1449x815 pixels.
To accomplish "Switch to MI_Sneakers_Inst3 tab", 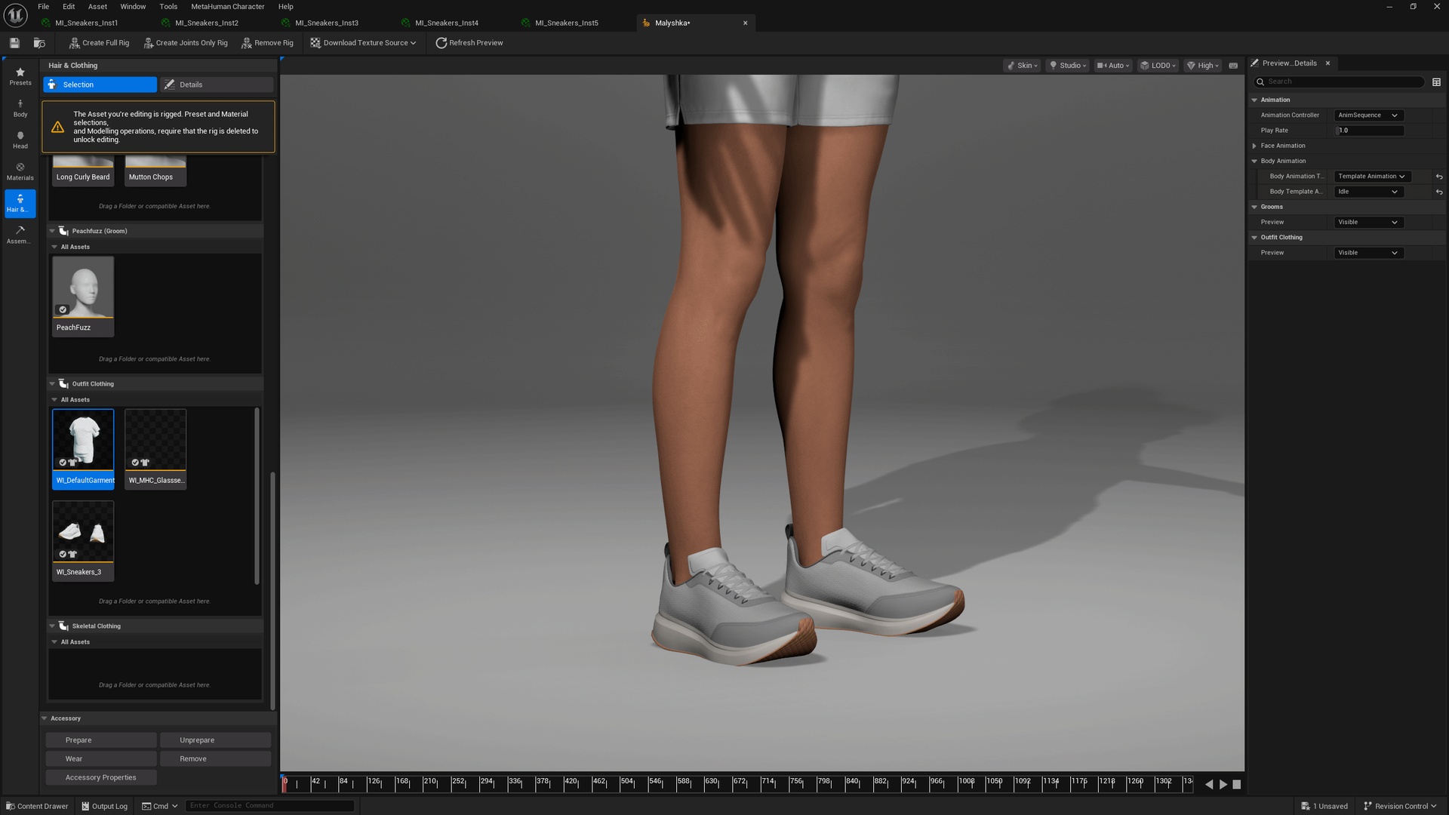I will point(327,23).
